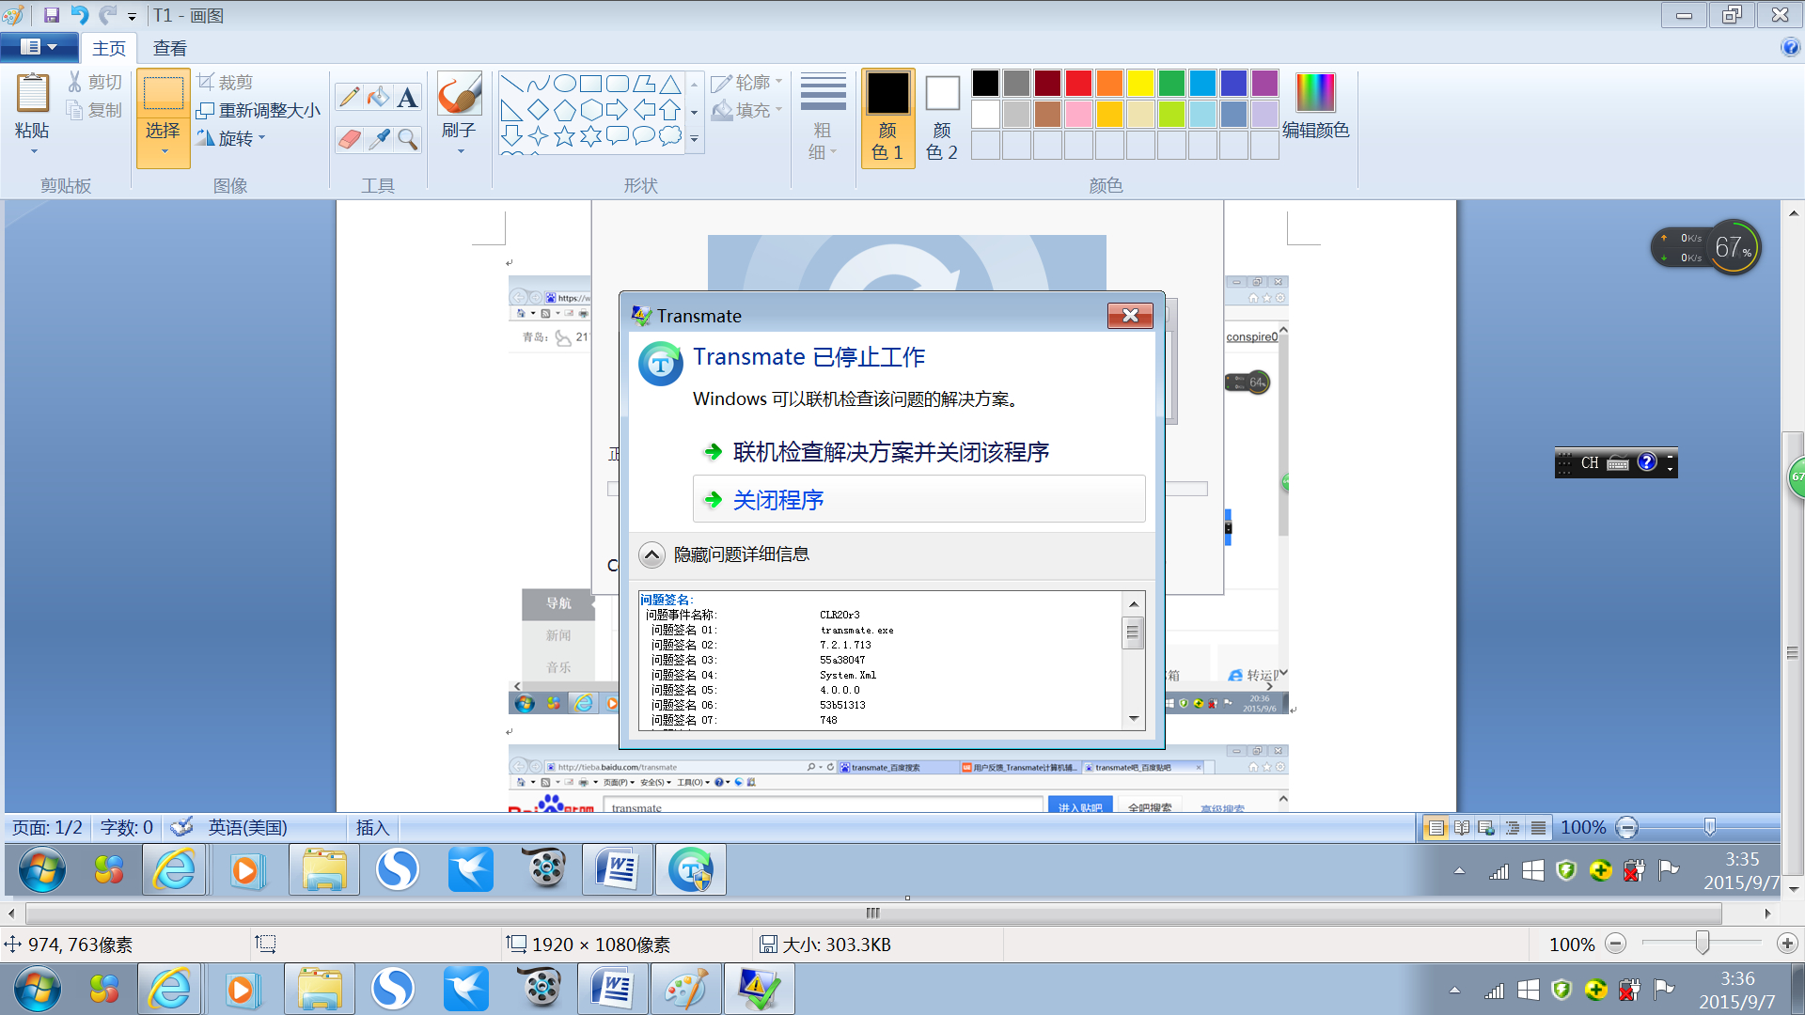Choose the Cloud callout shape

[669, 136]
